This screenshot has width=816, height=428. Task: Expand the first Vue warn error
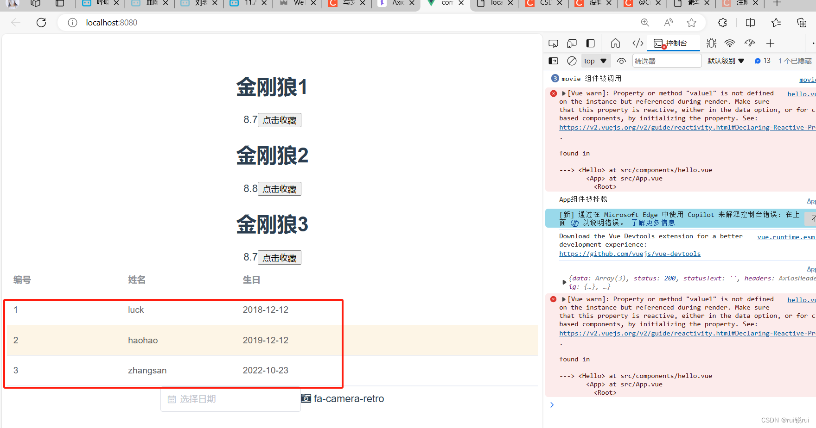[x=564, y=93]
